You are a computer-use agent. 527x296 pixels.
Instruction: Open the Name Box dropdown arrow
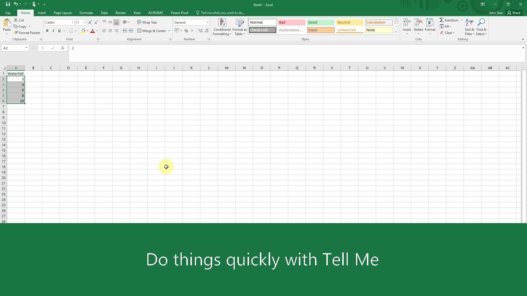point(26,48)
